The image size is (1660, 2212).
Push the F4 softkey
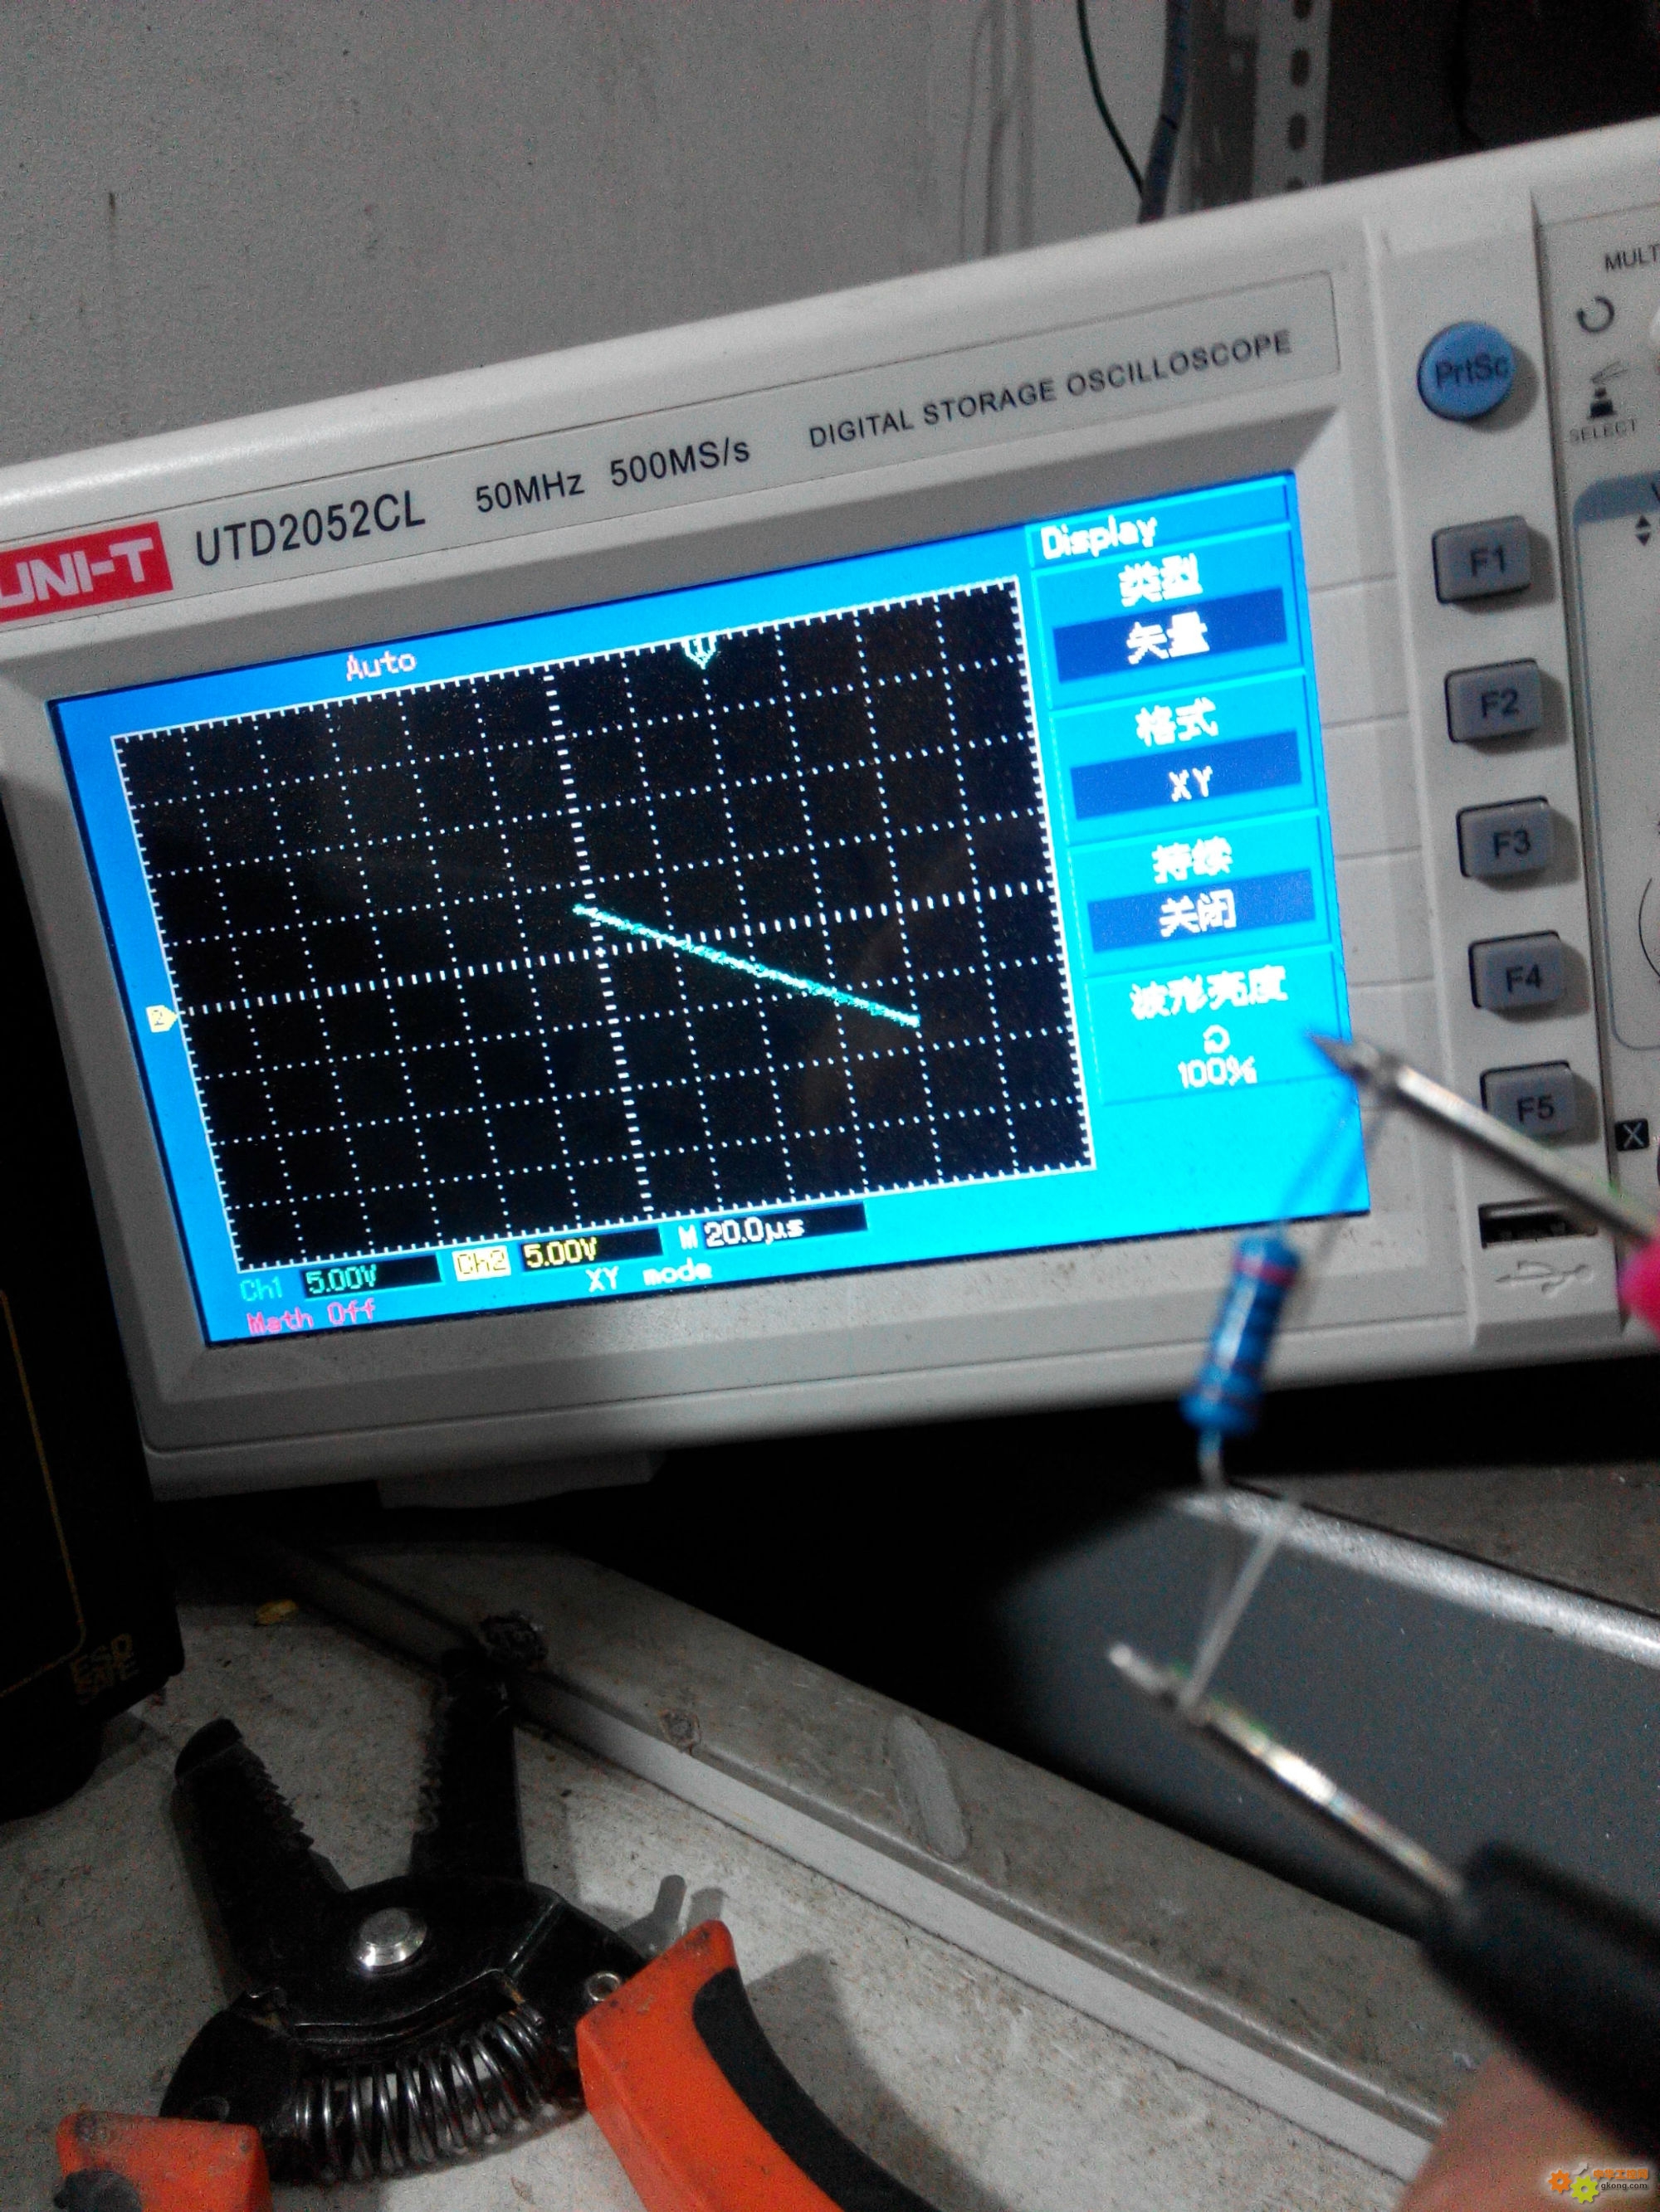1520,976
